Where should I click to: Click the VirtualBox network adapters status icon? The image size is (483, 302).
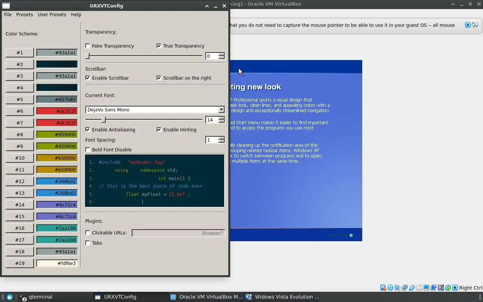405,288
